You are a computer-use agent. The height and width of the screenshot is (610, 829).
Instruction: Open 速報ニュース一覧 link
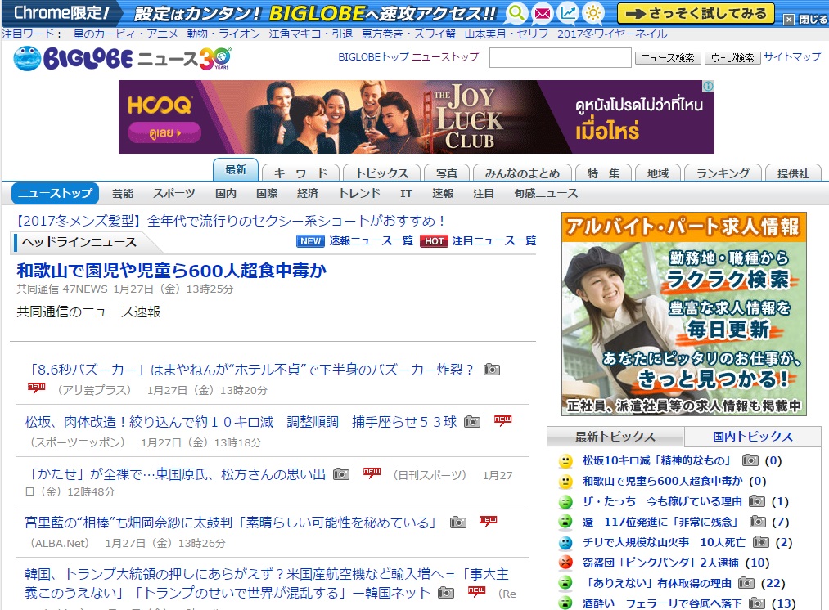[372, 241]
